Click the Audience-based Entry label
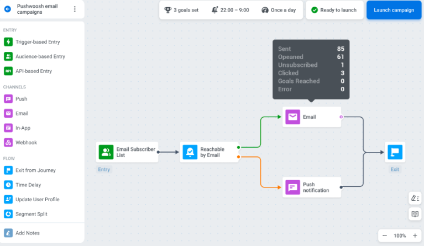The height and width of the screenshot is (246, 424). pyautogui.click(x=40, y=56)
